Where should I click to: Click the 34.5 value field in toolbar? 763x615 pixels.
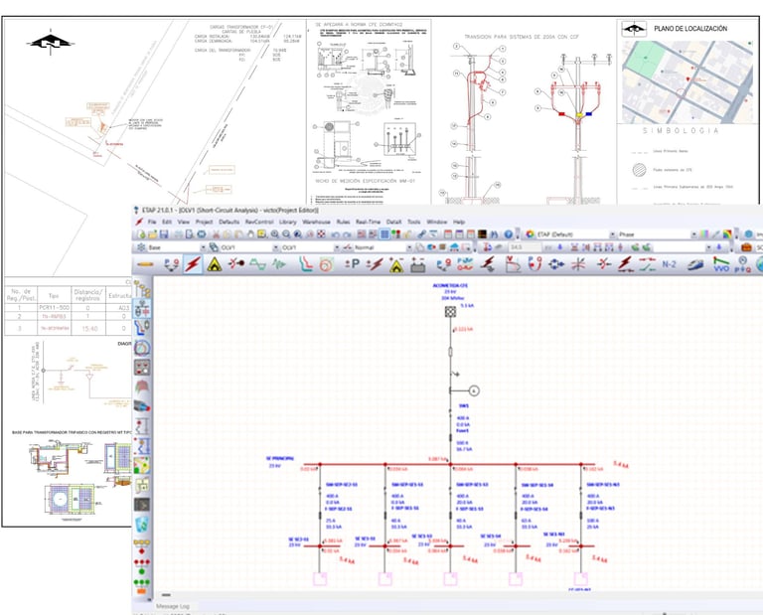[524, 247]
